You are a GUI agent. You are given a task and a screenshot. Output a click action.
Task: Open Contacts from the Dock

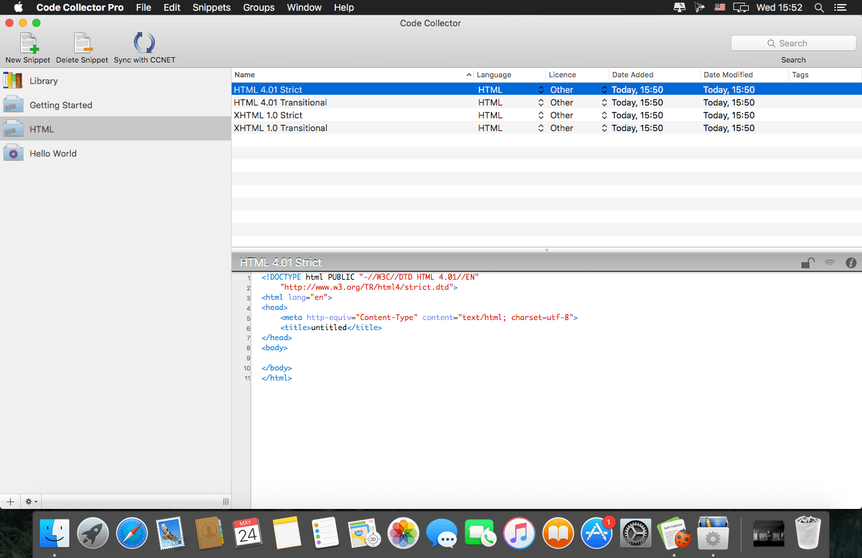(x=209, y=534)
